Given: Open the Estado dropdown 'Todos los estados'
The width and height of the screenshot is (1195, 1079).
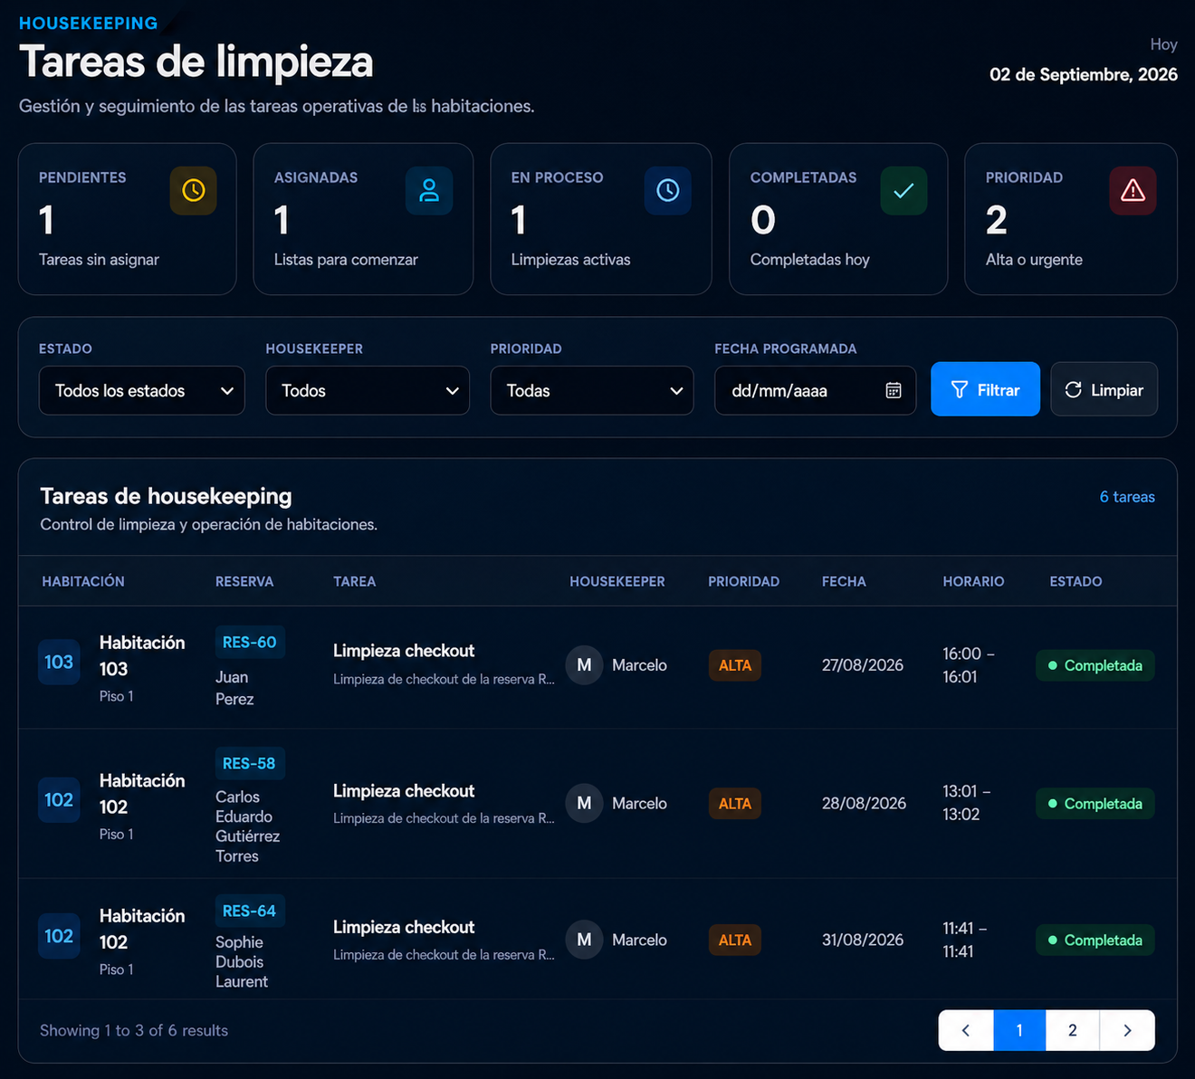Looking at the screenshot, I should (142, 390).
